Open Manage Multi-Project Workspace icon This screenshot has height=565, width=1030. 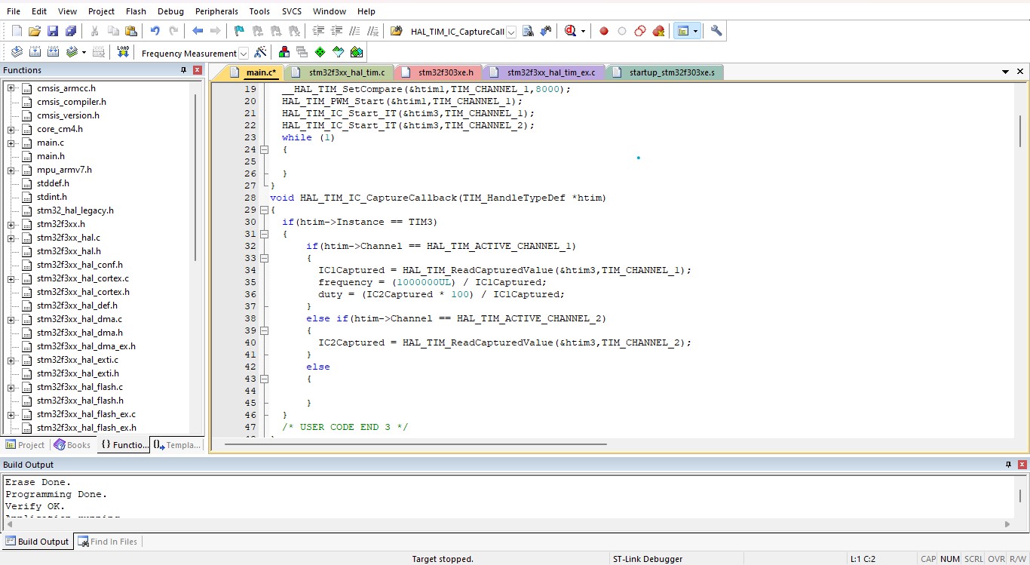pos(302,52)
